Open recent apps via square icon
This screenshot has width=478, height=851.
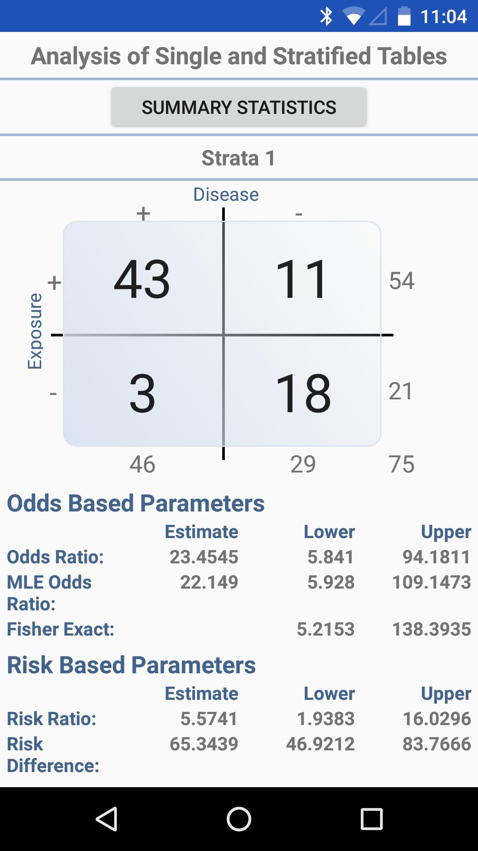pos(371,819)
